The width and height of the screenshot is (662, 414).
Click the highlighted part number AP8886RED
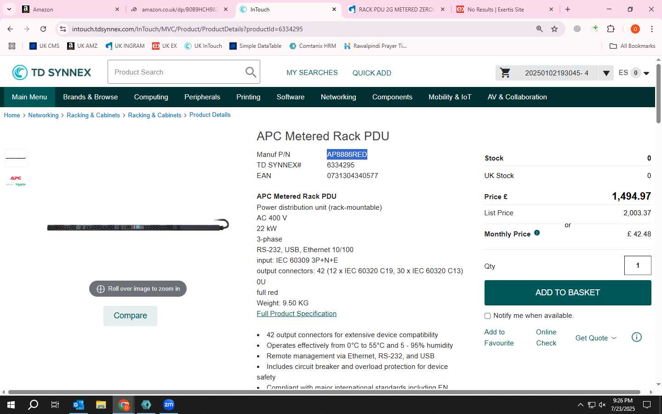pyautogui.click(x=347, y=155)
